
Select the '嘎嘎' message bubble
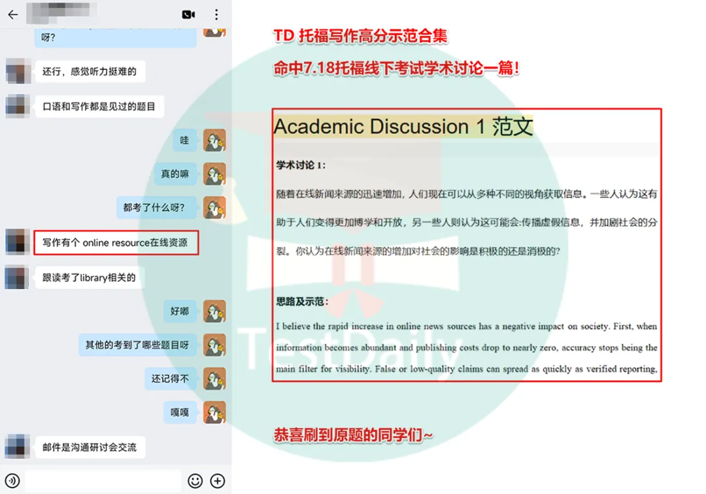[x=180, y=412]
